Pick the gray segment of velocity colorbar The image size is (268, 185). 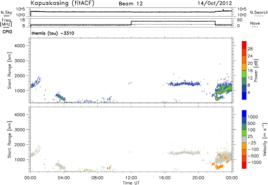point(244,139)
